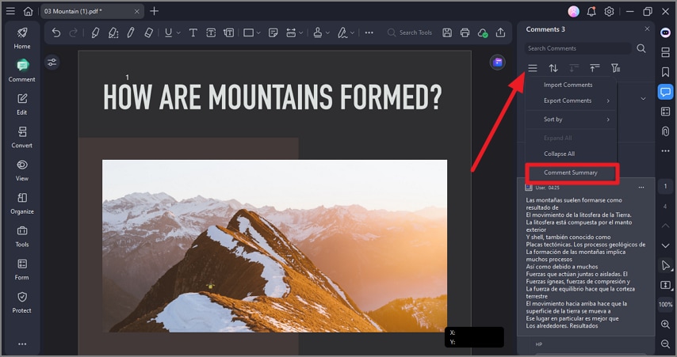Search comments with magnifier icon
The image size is (677, 357).
pos(641,48)
